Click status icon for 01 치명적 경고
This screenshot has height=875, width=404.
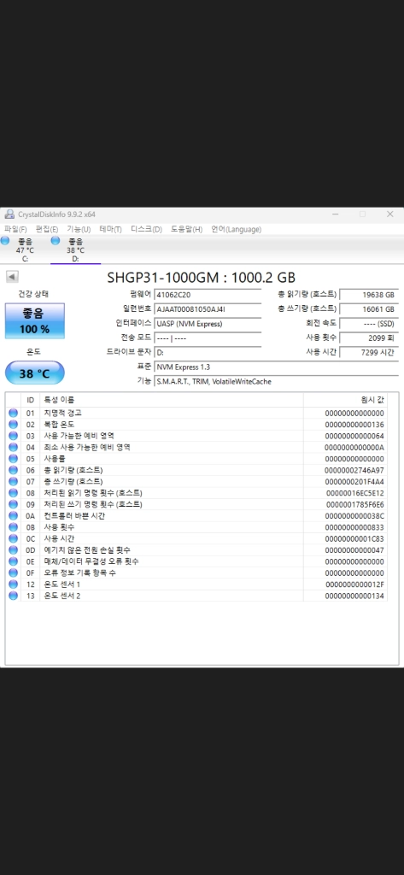14,414
